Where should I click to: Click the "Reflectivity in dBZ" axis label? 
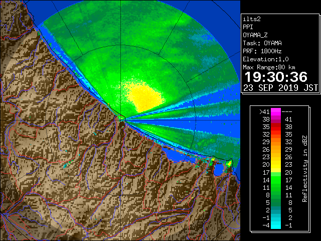pos(305,169)
